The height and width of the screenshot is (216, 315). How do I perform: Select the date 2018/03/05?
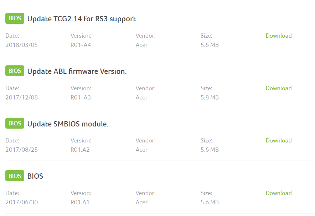21,45
